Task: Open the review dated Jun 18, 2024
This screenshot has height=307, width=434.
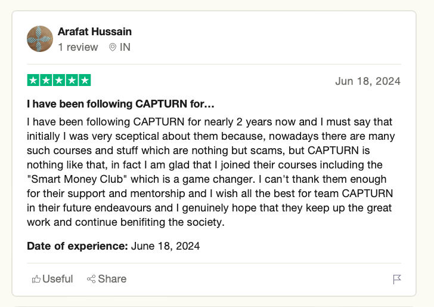Action: [367, 81]
